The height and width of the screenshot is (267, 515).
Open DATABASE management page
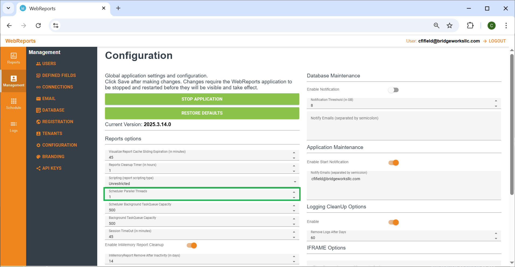(x=53, y=110)
